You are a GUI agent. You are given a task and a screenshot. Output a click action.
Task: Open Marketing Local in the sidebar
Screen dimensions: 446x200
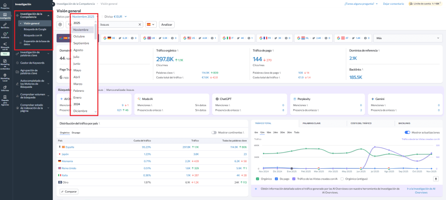(5, 76)
